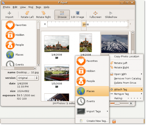Select red cable car thumbnail dated 1/5/2008
The image size is (146, 125).
point(57,73)
